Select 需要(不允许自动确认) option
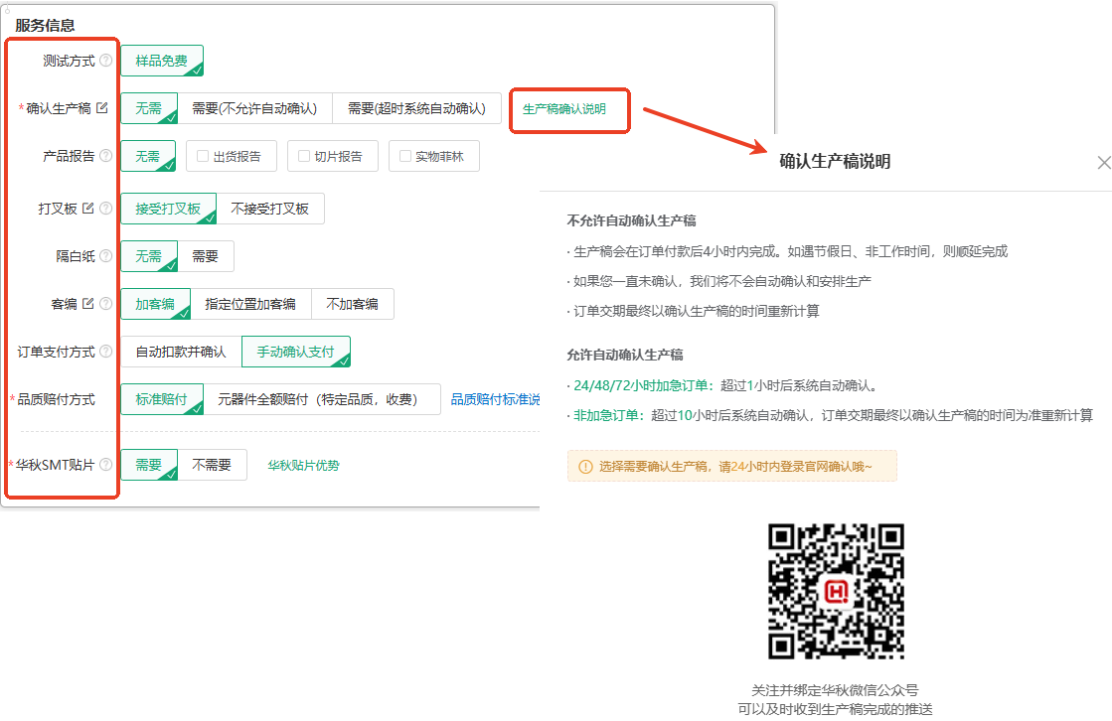1112x721 pixels. 254,108
